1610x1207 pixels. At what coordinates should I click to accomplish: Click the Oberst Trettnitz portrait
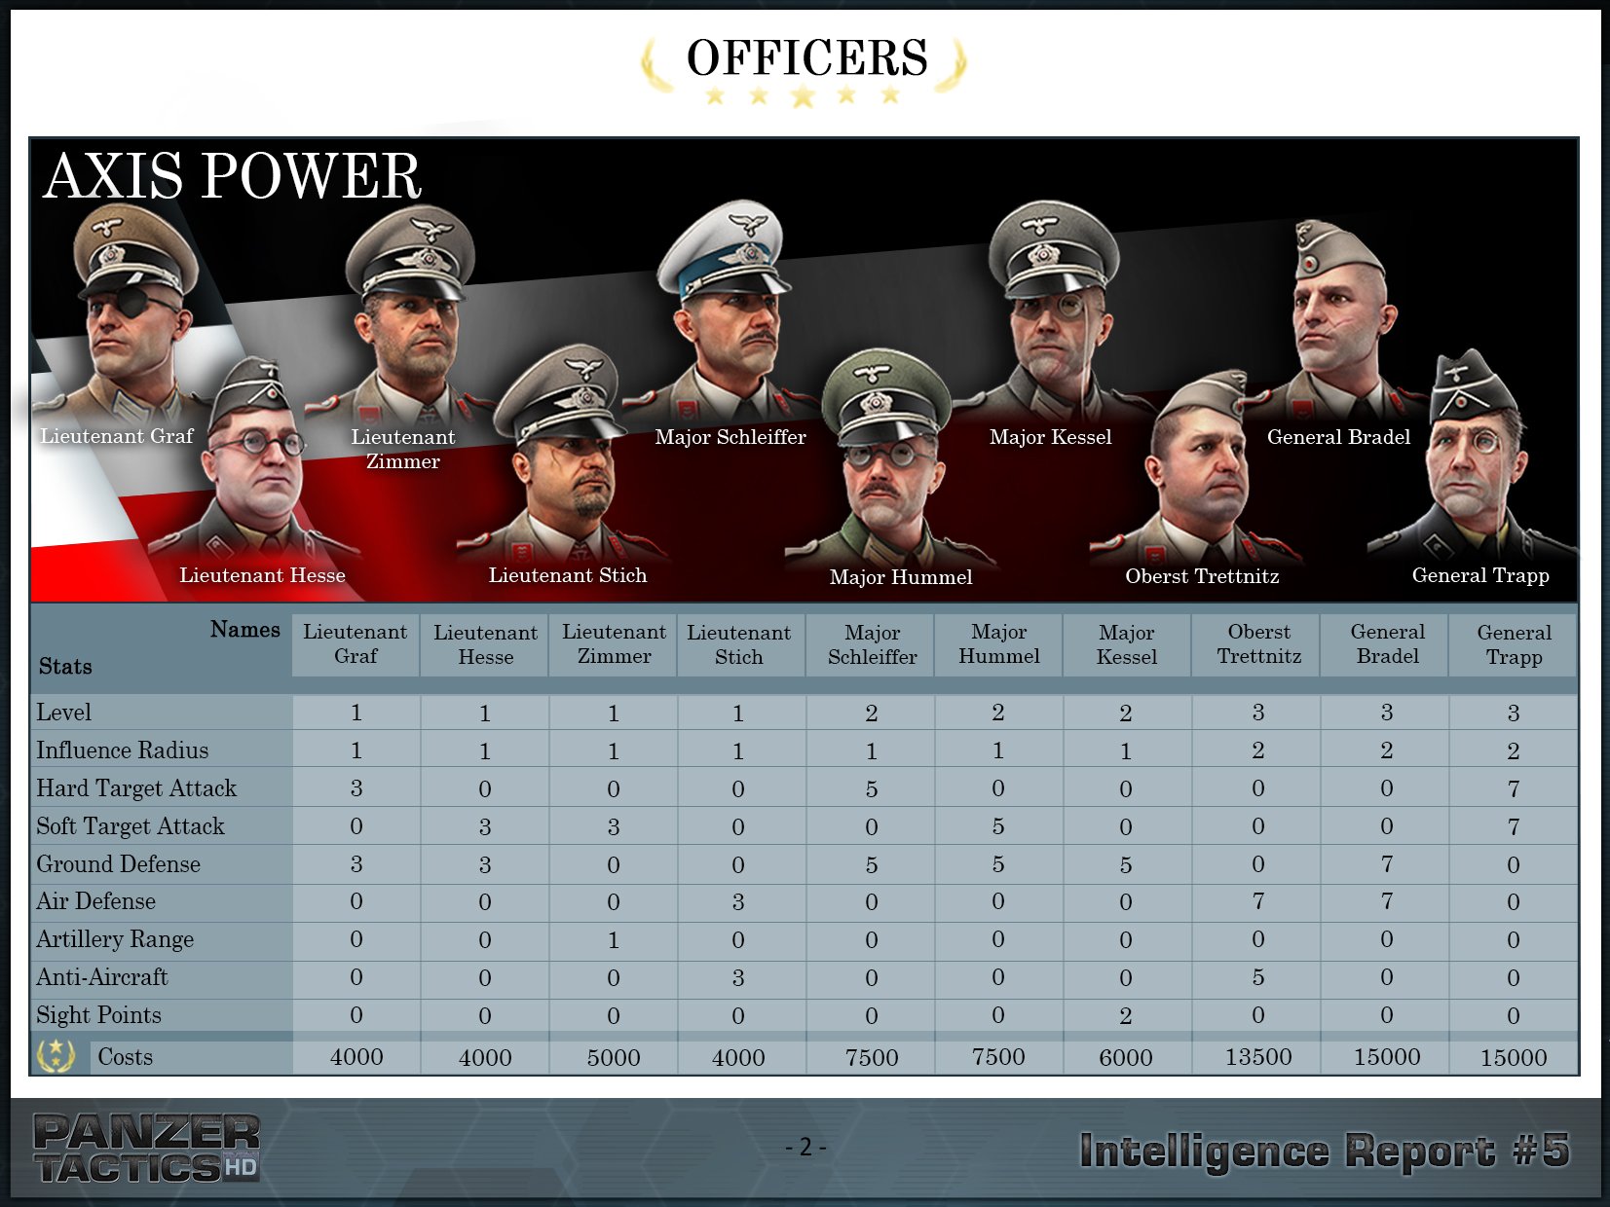pyautogui.click(x=1200, y=467)
